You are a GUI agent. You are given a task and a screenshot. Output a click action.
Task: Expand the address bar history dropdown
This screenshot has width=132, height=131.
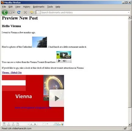pos(128,12)
